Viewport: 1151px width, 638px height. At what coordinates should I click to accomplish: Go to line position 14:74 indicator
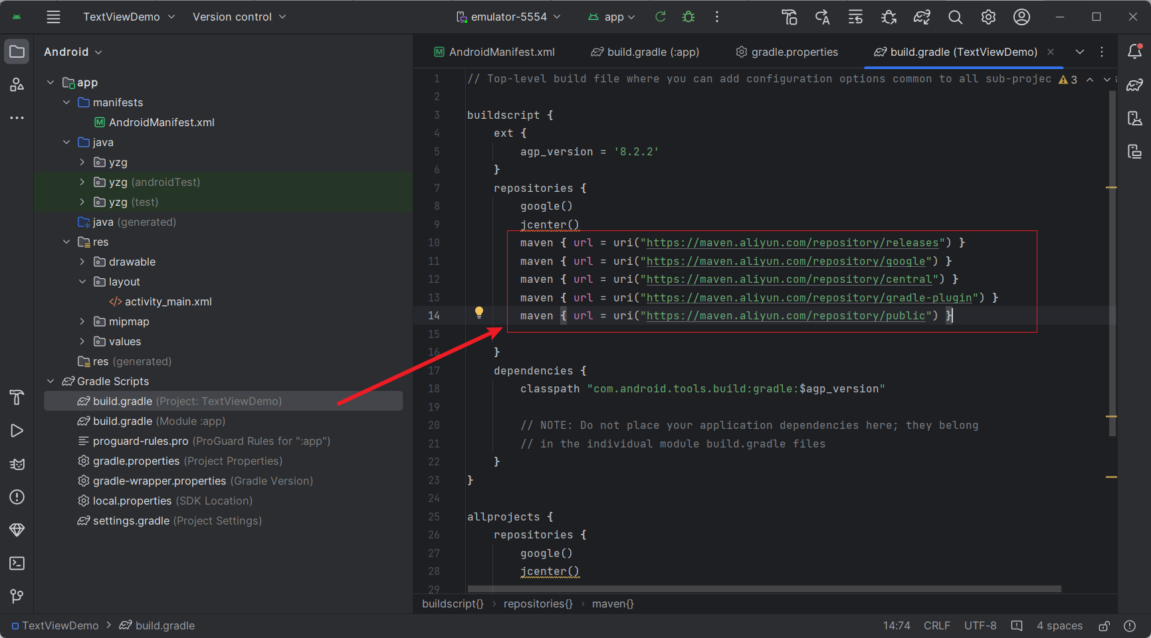pyautogui.click(x=896, y=626)
